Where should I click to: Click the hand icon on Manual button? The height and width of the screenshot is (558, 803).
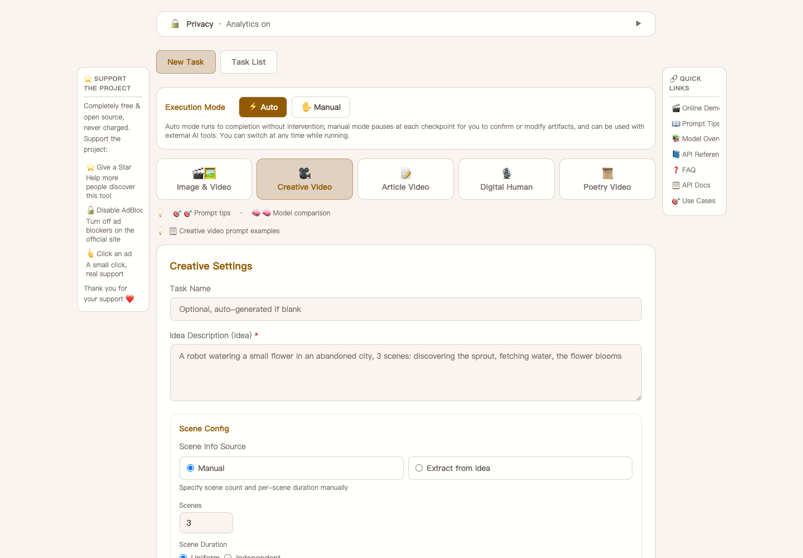pos(307,107)
